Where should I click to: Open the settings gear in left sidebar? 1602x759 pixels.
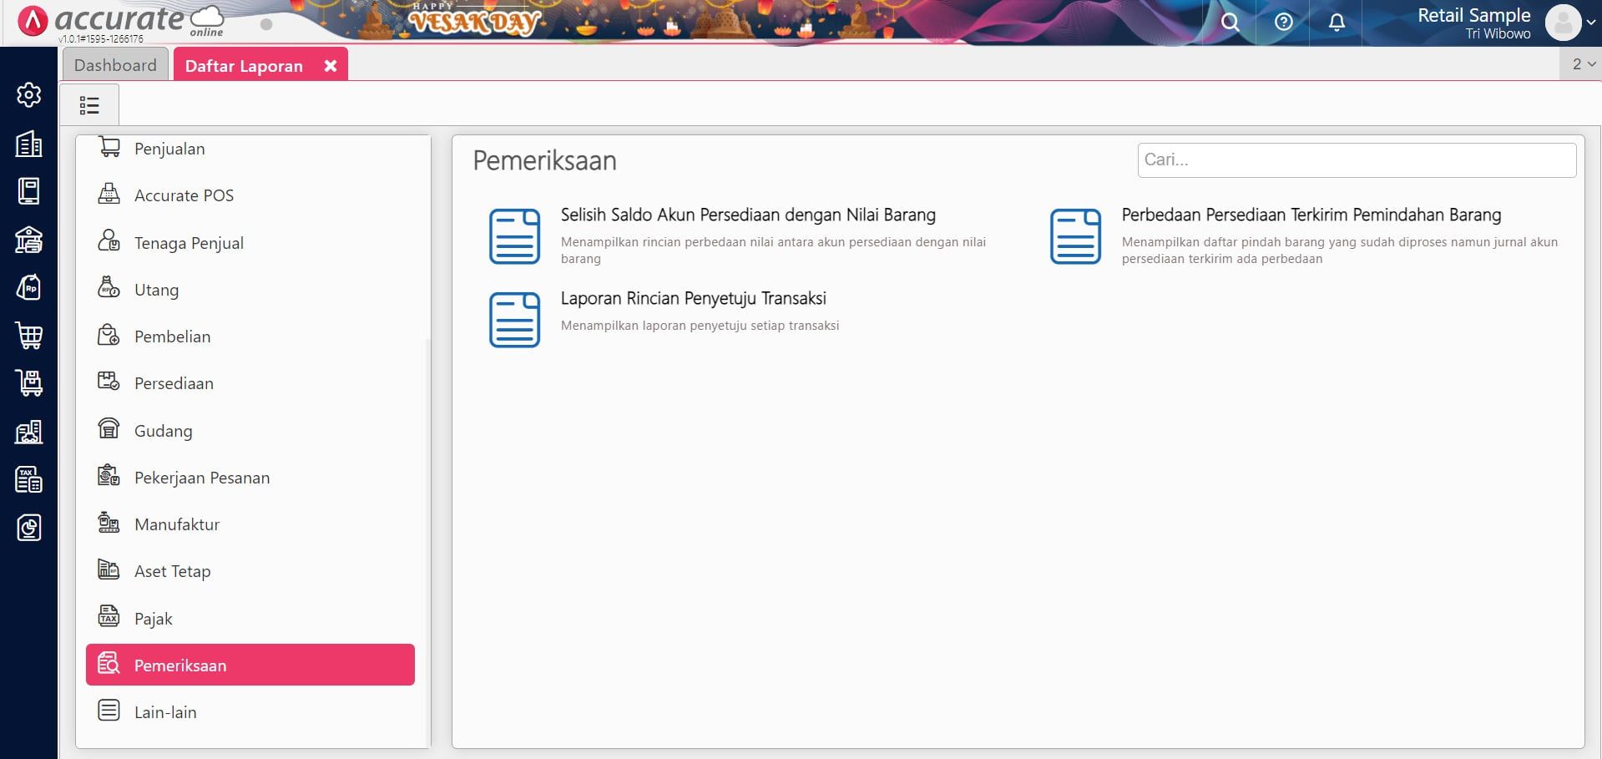coord(28,95)
